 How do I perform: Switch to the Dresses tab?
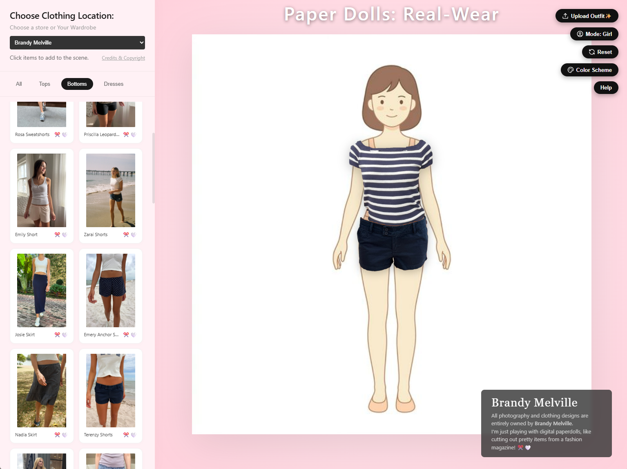(114, 84)
